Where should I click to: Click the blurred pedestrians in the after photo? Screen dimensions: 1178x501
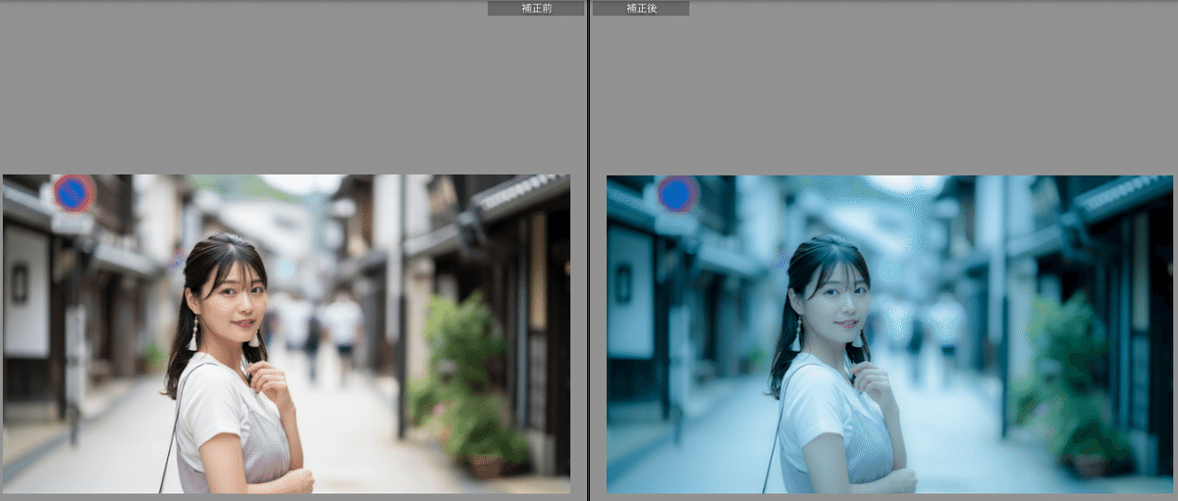click(x=933, y=328)
